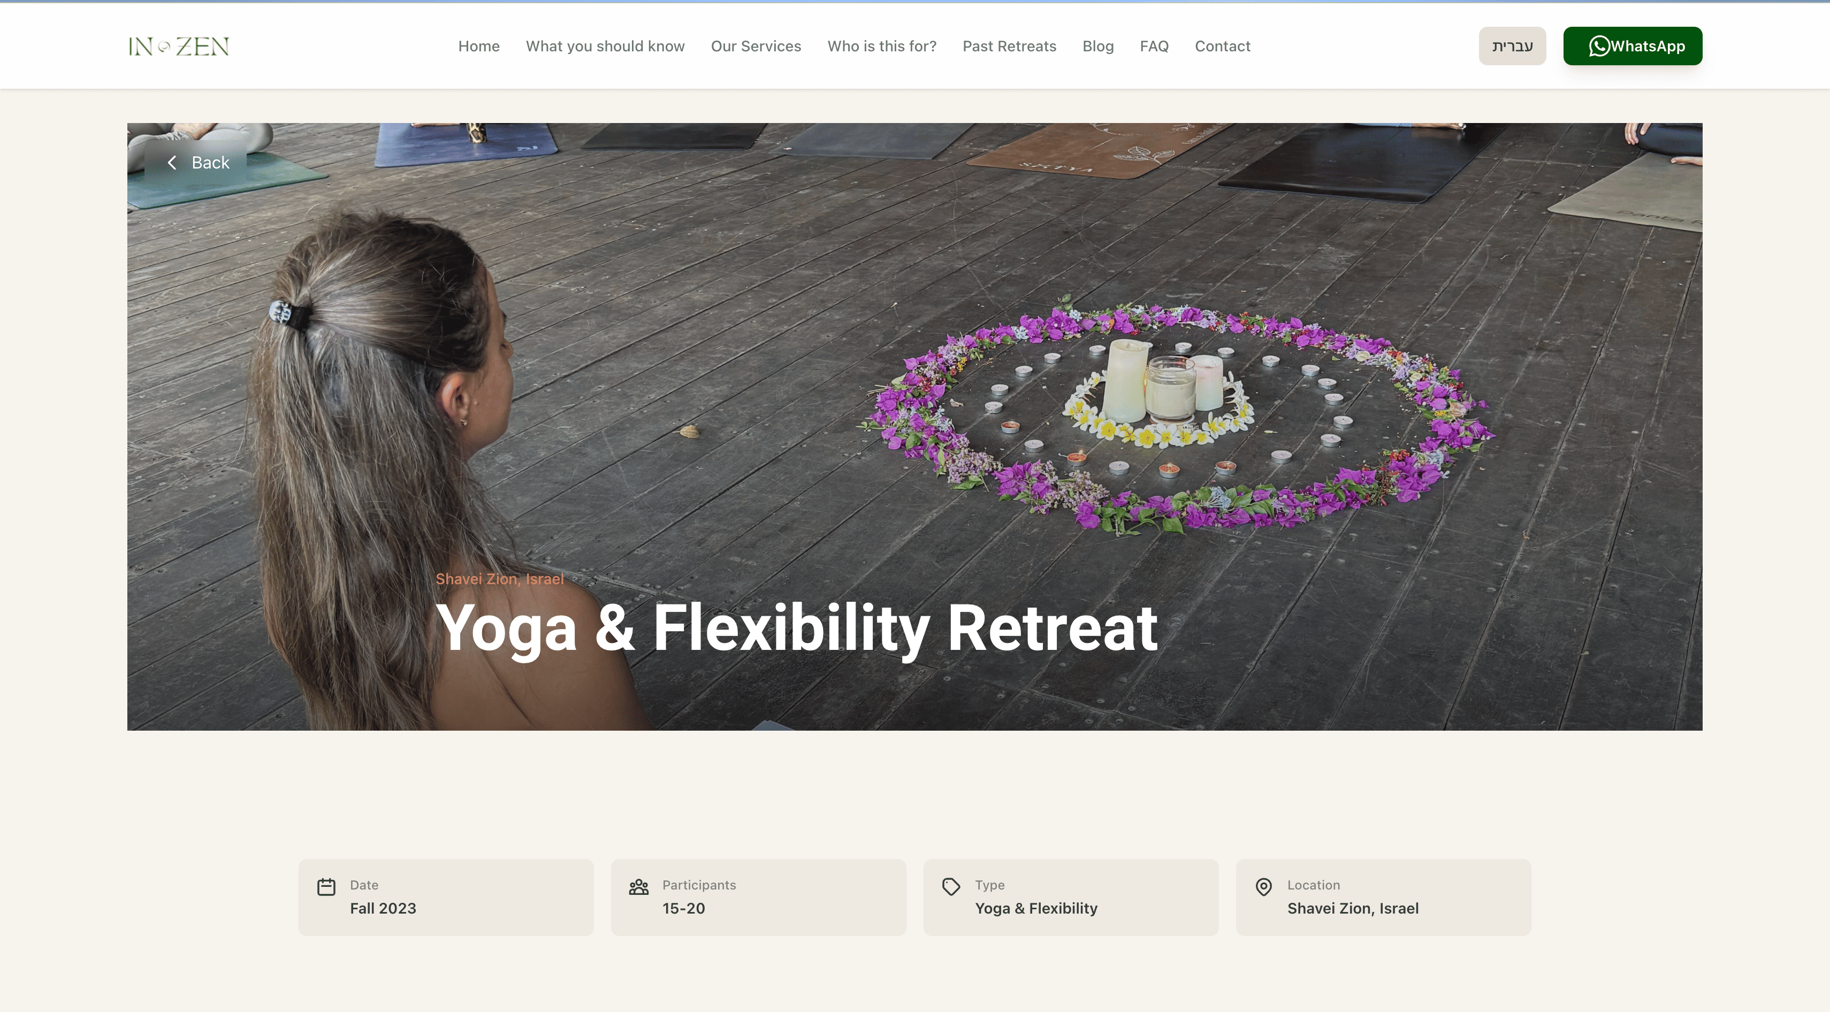Click the WhatsApp icon in header button
The height and width of the screenshot is (1012, 1830).
1599,46
